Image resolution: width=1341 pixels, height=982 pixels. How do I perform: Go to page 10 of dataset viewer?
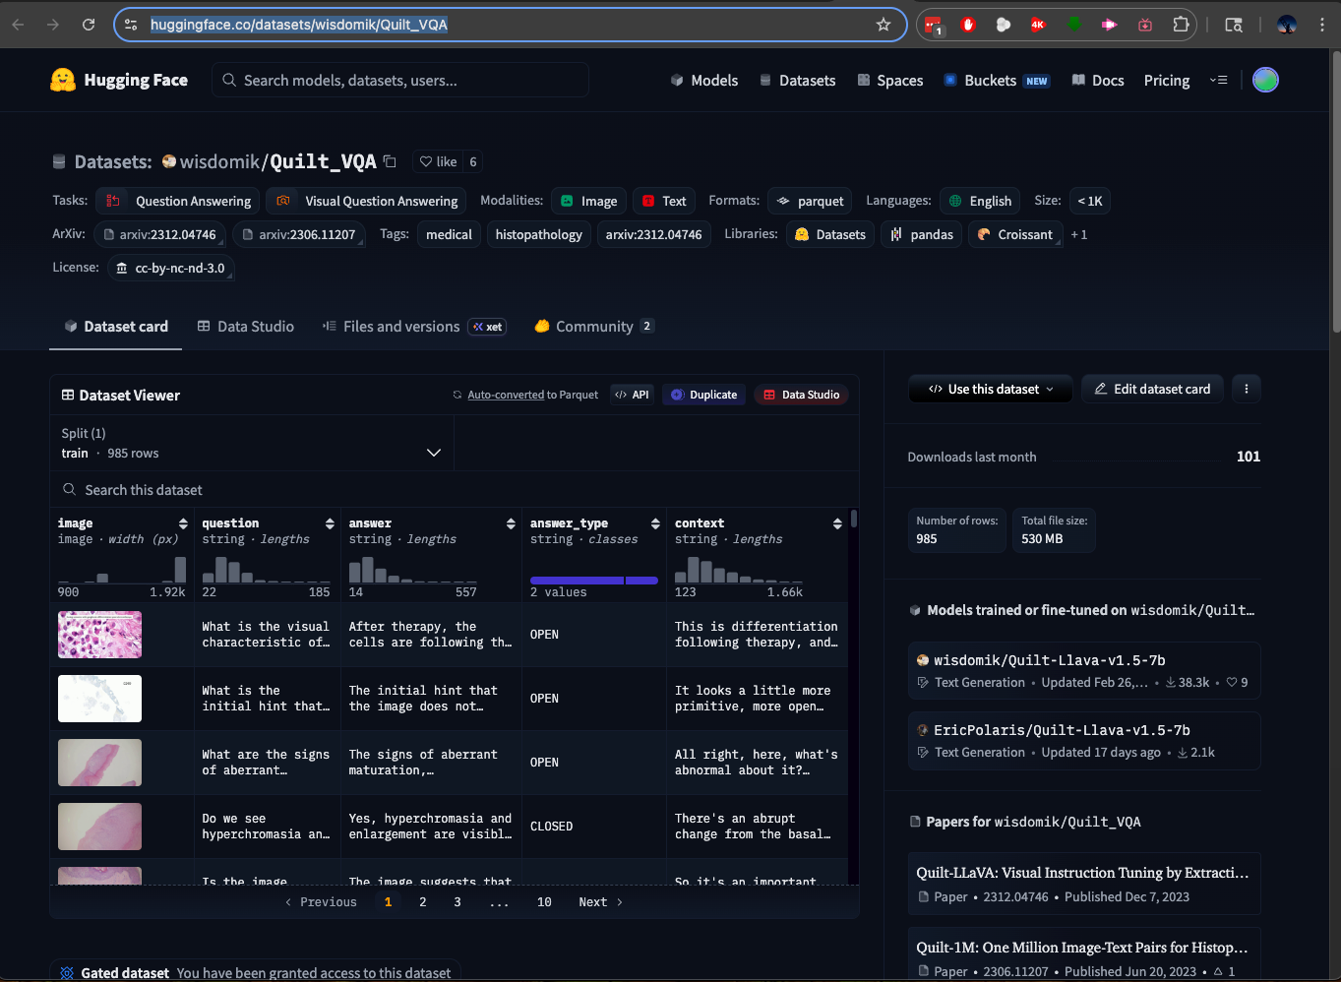[x=544, y=902]
